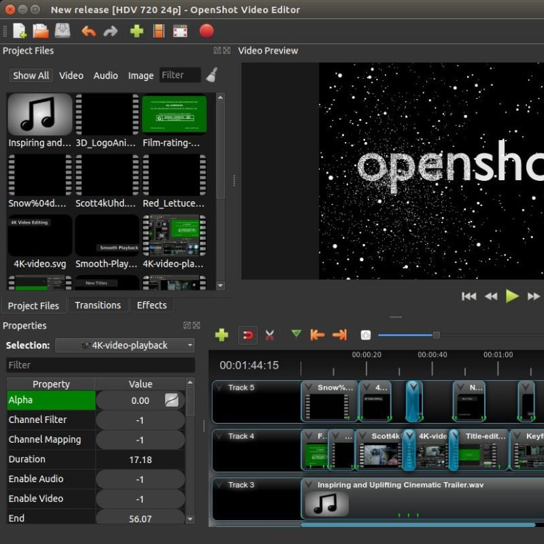Click the Properties Filter field

coord(101,365)
